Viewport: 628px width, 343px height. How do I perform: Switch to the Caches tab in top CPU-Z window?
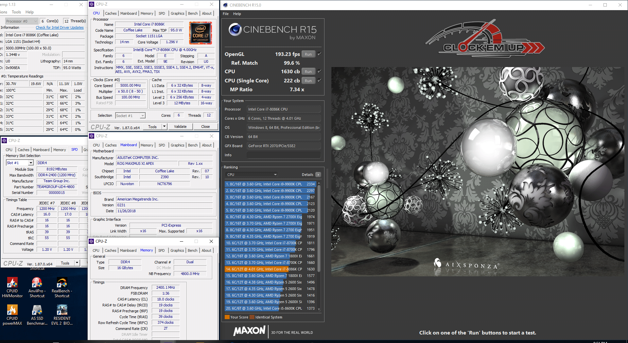click(x=111, y=13)
